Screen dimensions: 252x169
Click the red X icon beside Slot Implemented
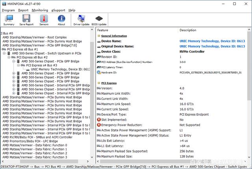[x=99, y=119]
